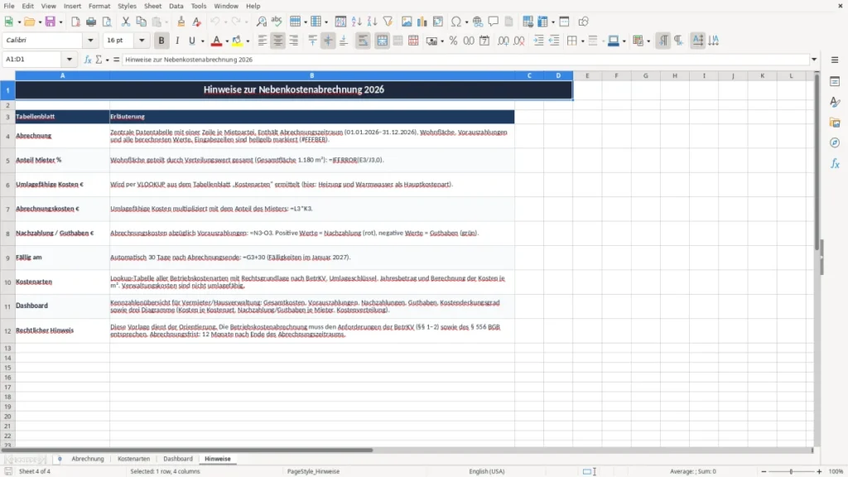Click zoom in plus button
848x477 pixels.
pos(819,471)
